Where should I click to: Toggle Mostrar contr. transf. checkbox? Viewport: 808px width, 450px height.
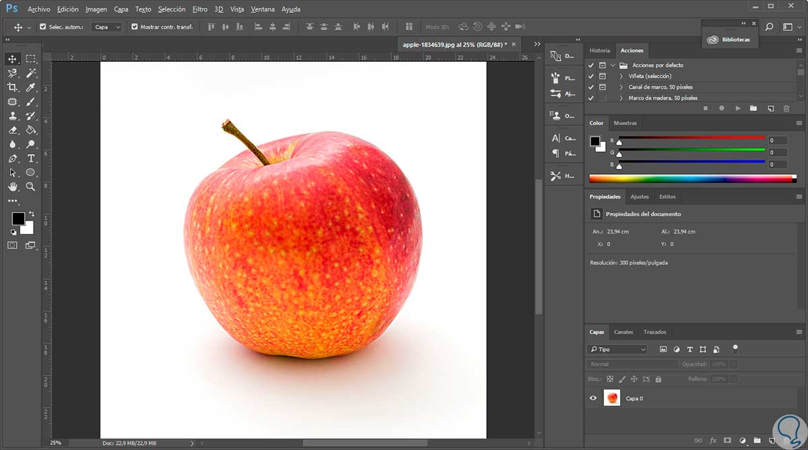[x=135, y=27]
